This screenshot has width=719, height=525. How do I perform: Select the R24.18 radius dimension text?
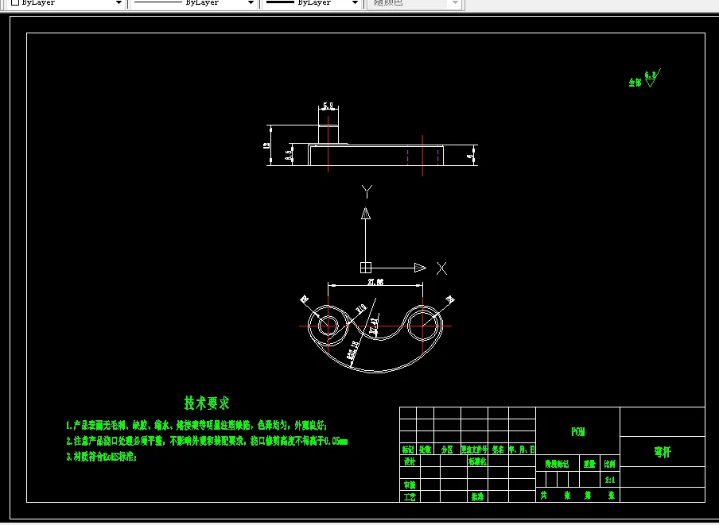click(x=352, y=350)
